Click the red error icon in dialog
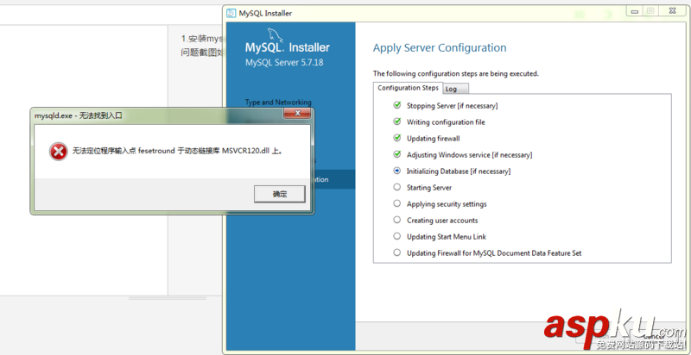Viewport: 691px width, 355px height. point(58,152)
